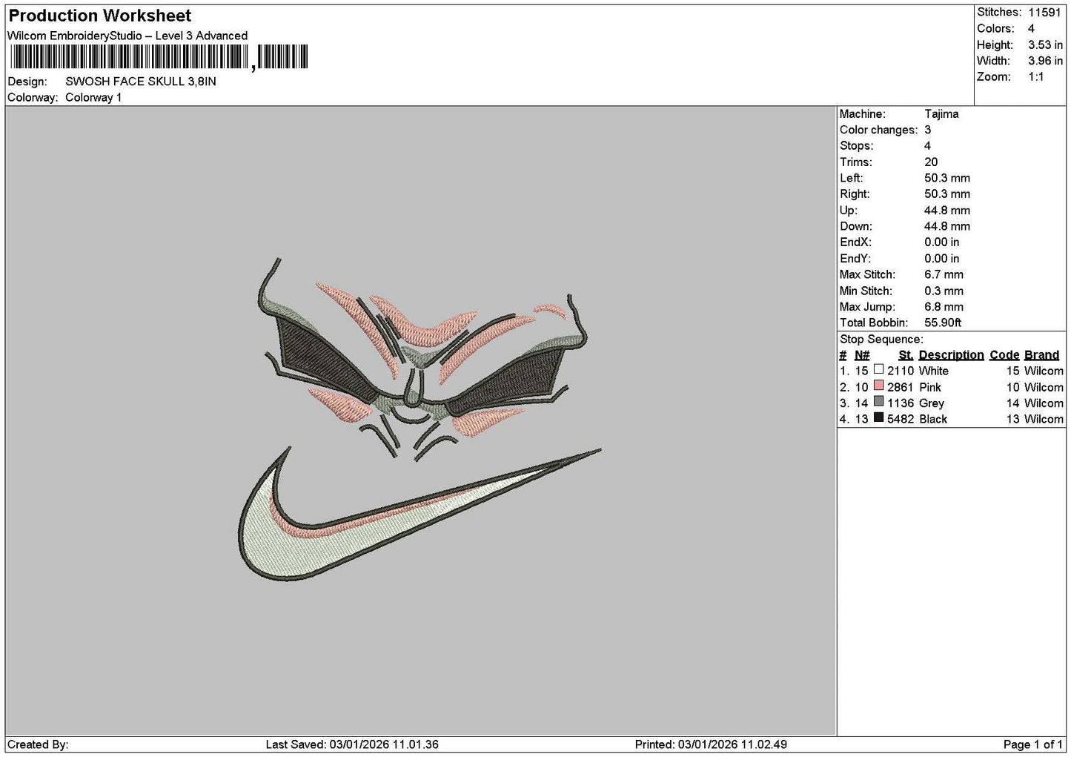Click thread code "5482" in Black row
The image size is (1071, 757).
(x=901, y=420)
